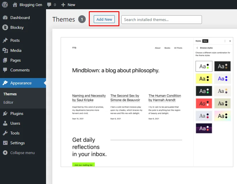Select the dark purple style swatch
This screenshot has width=237, height=184.
204,128
